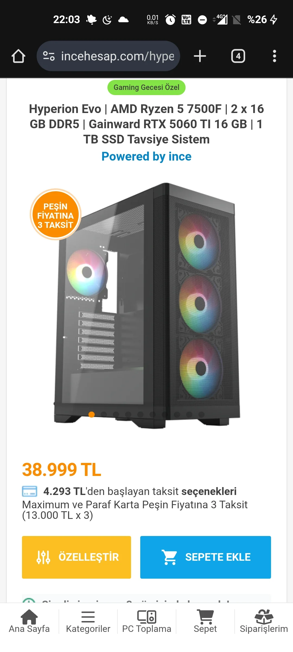Click the Sepete Ekle button
The height and width of the screenshot is (652, 293).
(206, 557)
